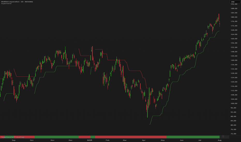Click the 2025 label on time axis
This screenshot has width=241, height=142.
[90, 140]
